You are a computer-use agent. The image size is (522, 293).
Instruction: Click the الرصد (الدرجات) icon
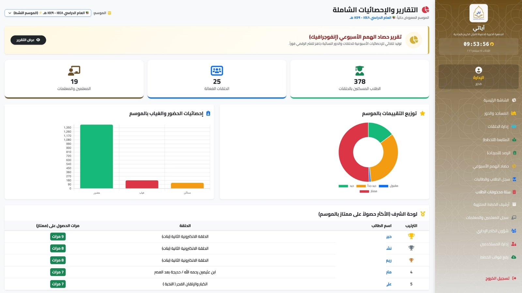coord(514,153)
